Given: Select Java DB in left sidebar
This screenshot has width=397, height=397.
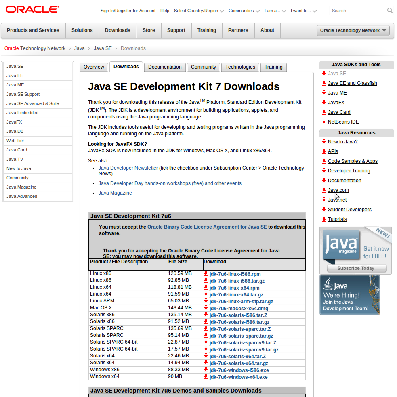Looking at the screenshot, I should click(x=38, y=131).
